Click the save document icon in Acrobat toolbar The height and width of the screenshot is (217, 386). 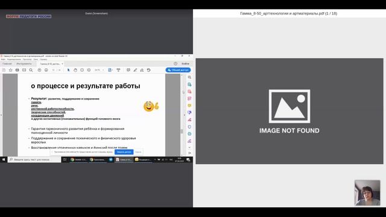4,70
